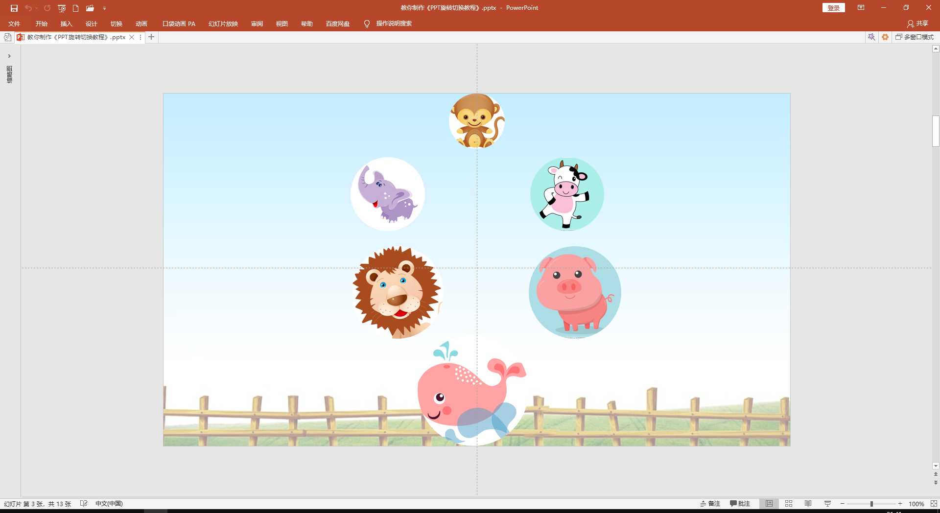Open the 切换 transitions tab
Screen dimensions: 940x513
(116, 23)
